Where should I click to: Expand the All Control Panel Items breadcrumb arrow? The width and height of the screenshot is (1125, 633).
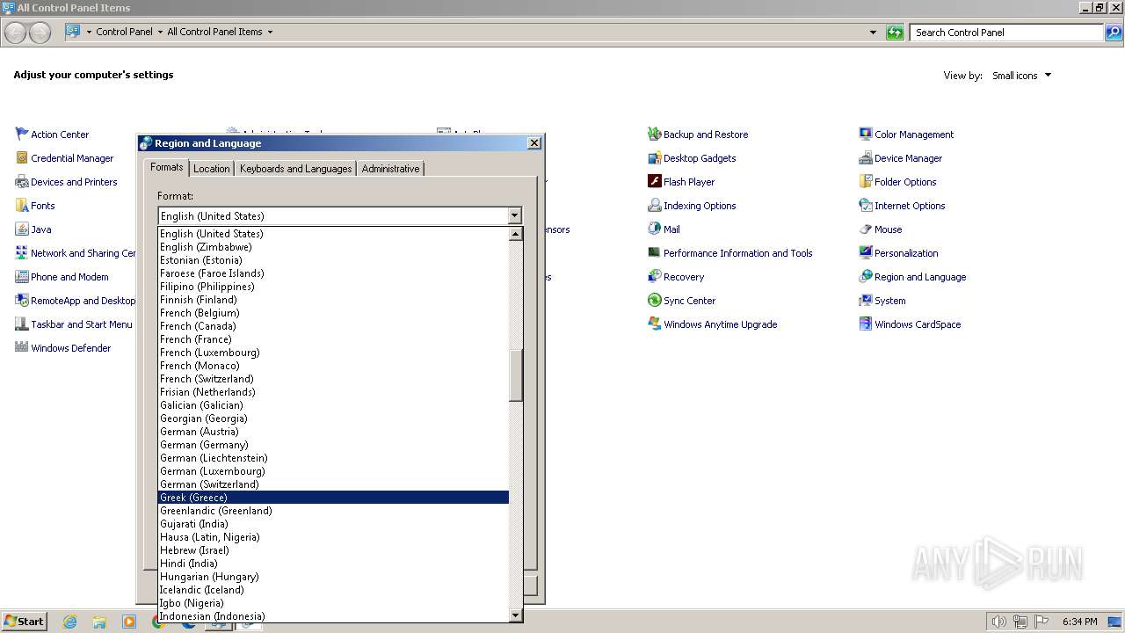coord(270,33)
